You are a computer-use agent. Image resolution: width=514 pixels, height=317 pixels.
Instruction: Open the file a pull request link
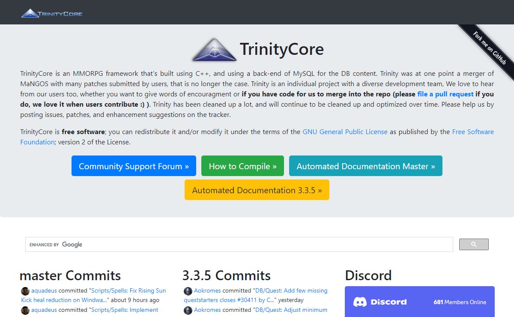[445, 94]
